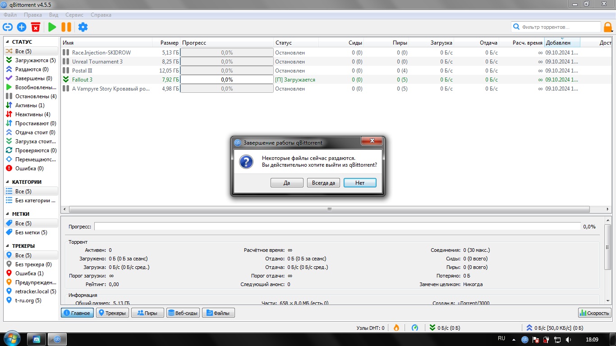Toggle the interface lock padlock icon
616x346 pixels.
point(608,27)
